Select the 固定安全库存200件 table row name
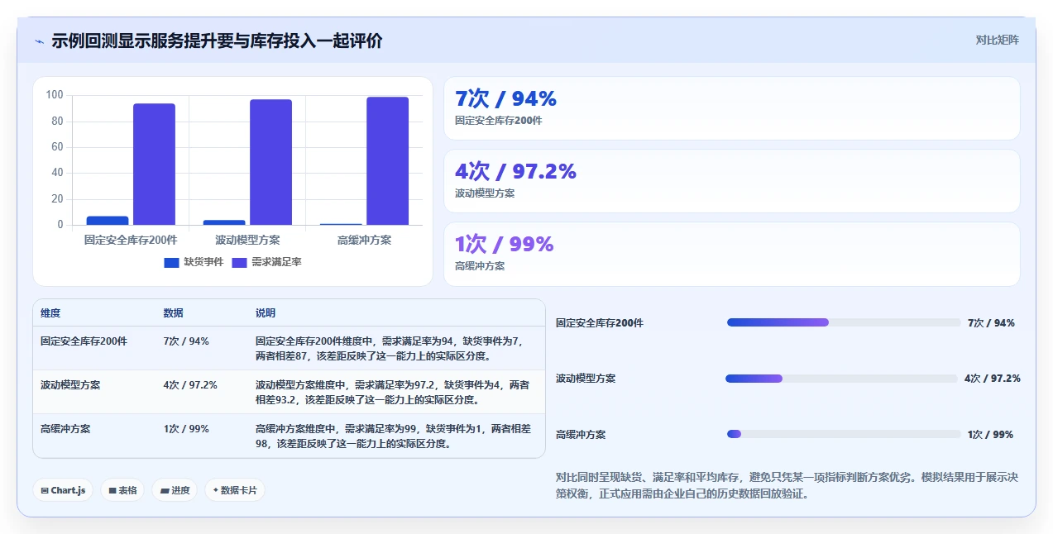The image size is (1053, 534). (84, 341)
